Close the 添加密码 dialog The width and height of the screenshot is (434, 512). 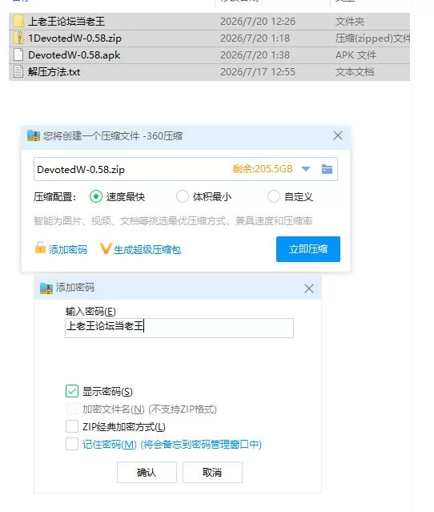(x=309, y=288)
